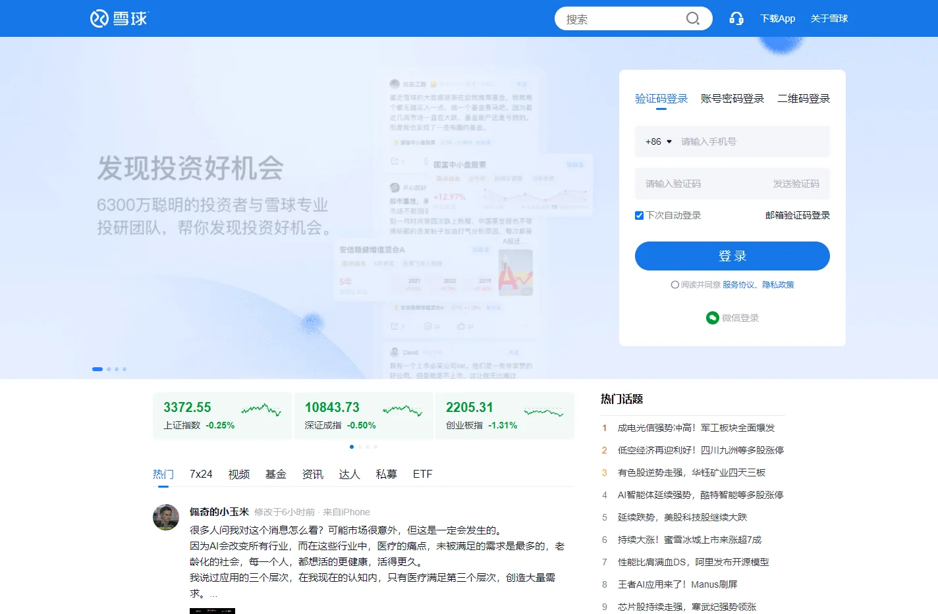Click the WeChat login icon
Image resolution: width=938 pixels, height=614 pixels.
(x=712, y=318)
